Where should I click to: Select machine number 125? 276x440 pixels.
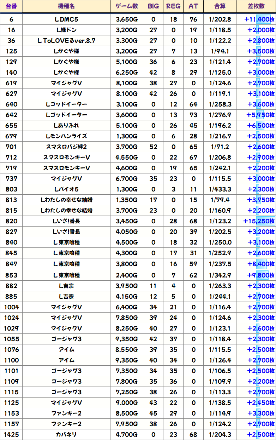[11, 51]
